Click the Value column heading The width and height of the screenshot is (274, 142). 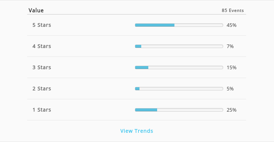coord(36,10)
